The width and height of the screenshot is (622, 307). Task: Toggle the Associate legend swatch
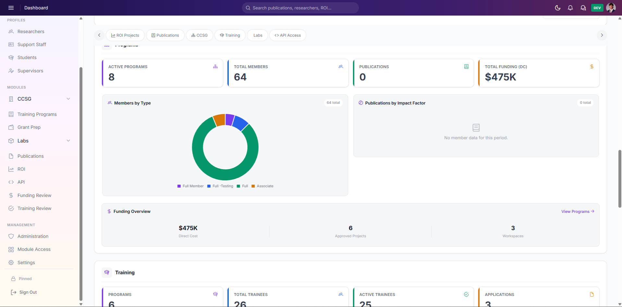pos(253,186)
